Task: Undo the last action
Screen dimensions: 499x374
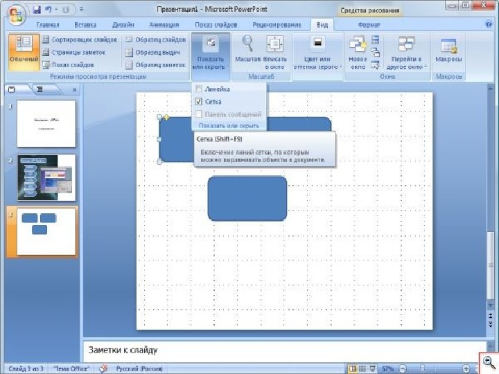Action: tap(49, 10)
